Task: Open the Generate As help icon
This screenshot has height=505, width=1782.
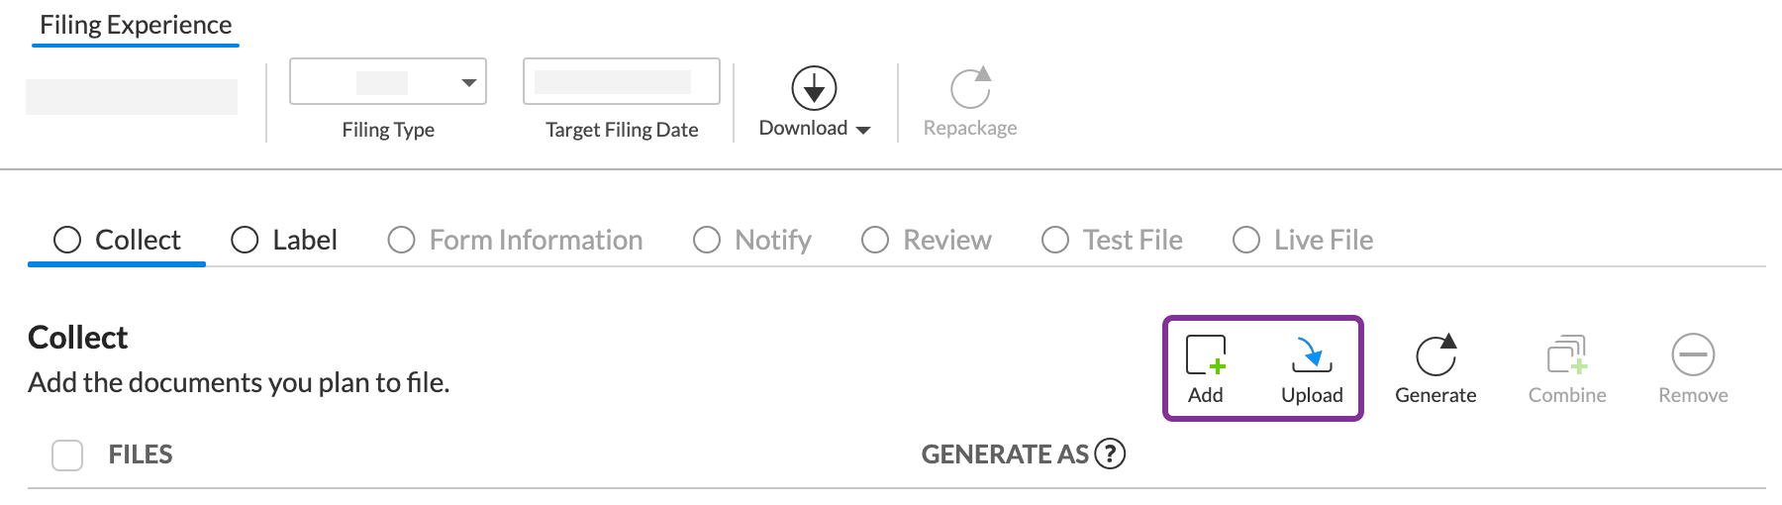Action: [1111, 454]
